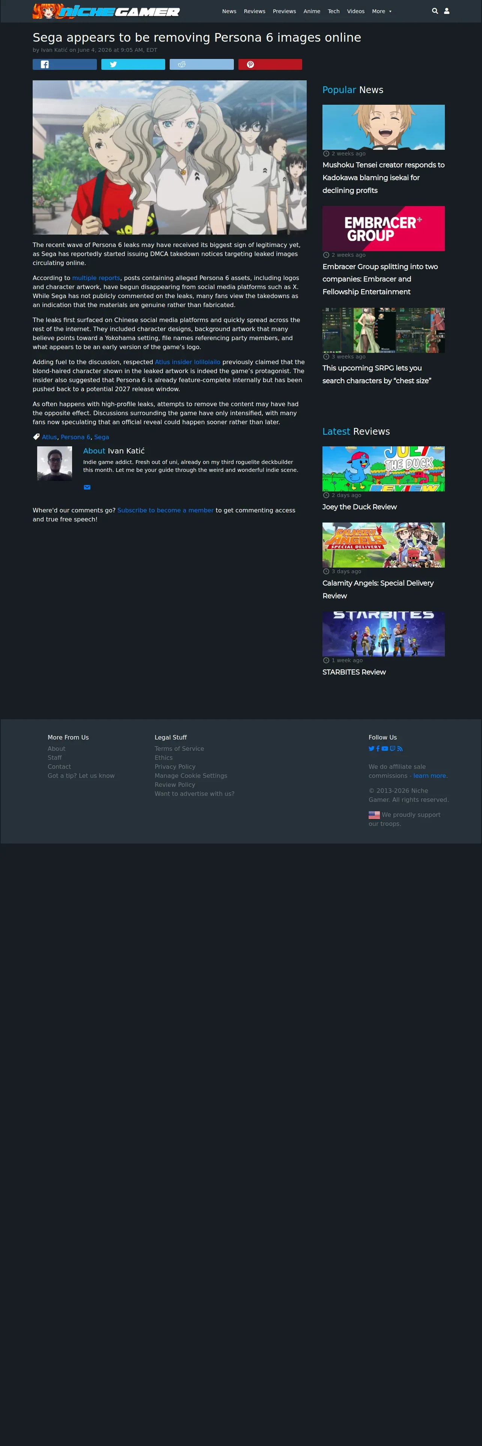The image size is (482, 1446).
Task: Open the STARBITES Review headline
Action: [x=354, y=672]
